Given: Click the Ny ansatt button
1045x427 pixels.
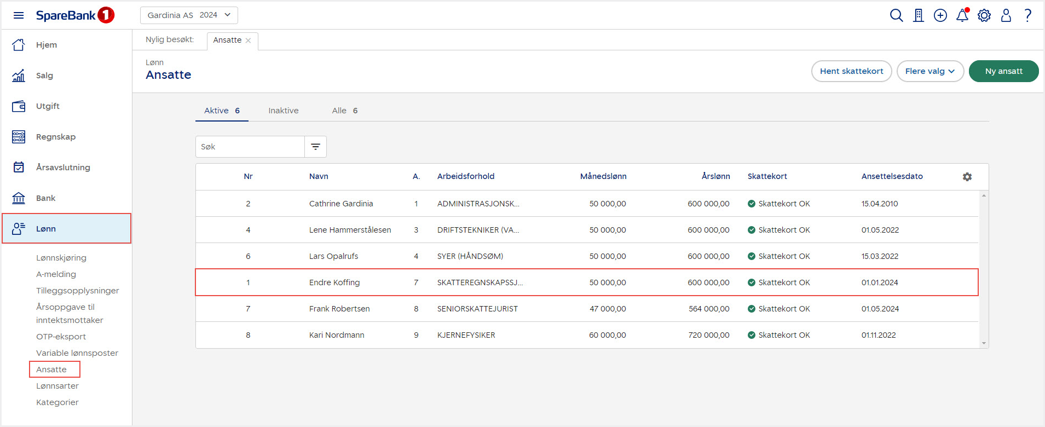Looking at the screenshot, I should coord(1003,71).
